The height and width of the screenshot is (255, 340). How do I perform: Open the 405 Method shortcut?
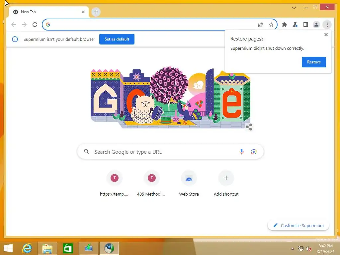point(151,184)
